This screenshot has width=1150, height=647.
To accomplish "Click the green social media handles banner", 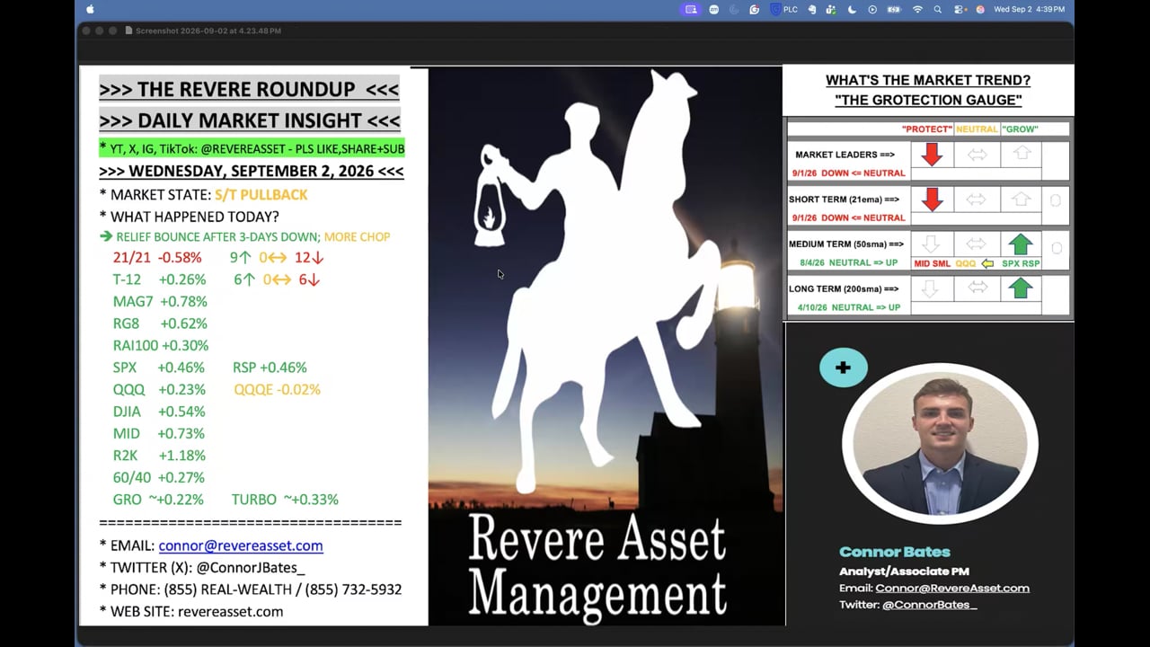I will (x=252, y=148).
